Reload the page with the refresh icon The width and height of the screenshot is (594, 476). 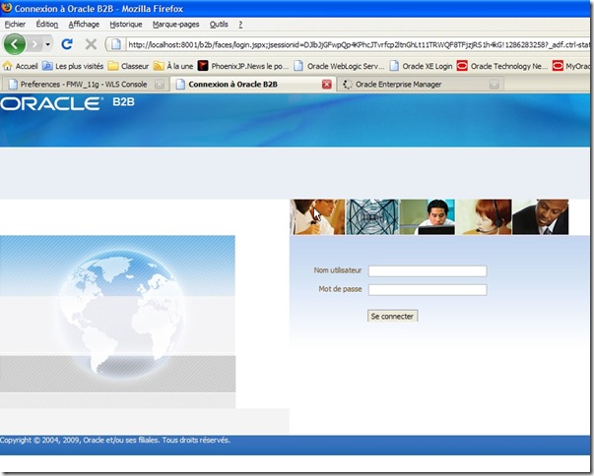tap(67, 44)
